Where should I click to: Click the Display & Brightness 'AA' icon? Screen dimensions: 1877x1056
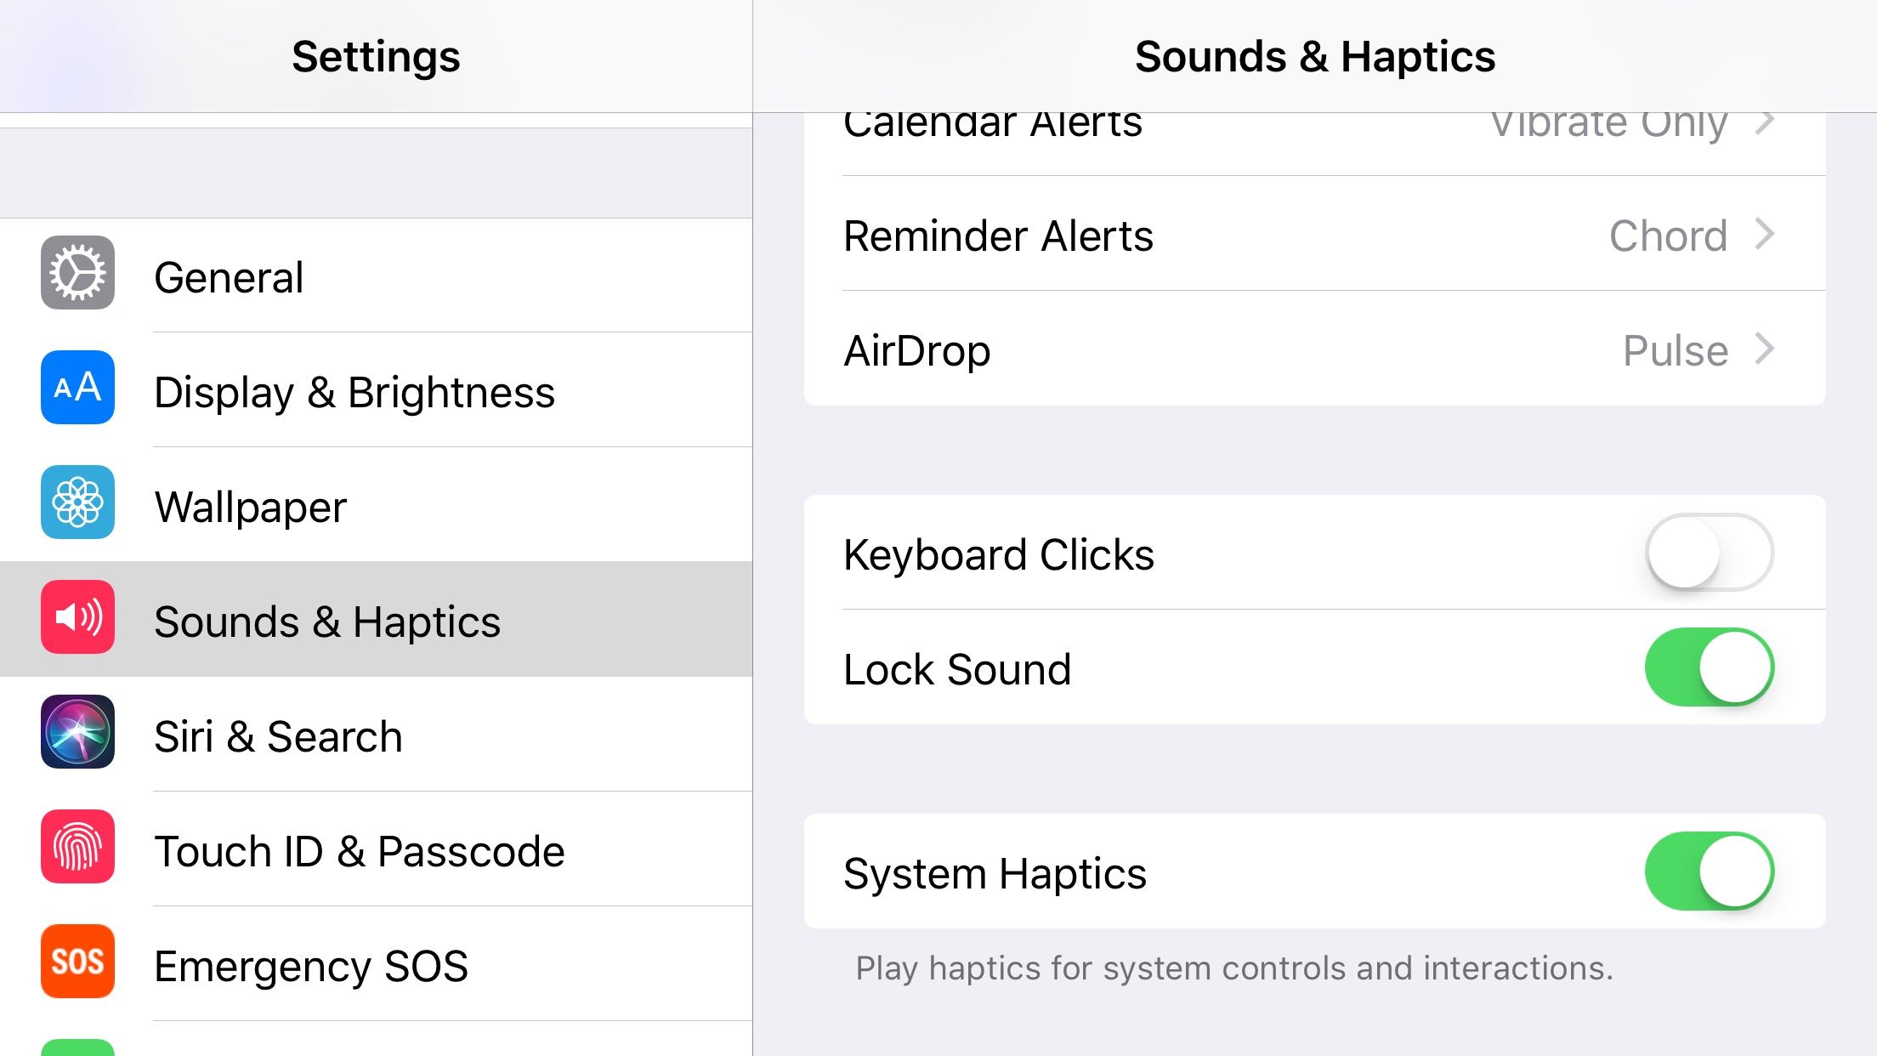coord(77,389)
